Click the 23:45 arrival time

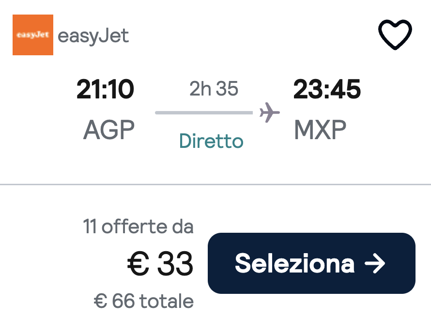point(327,89)
